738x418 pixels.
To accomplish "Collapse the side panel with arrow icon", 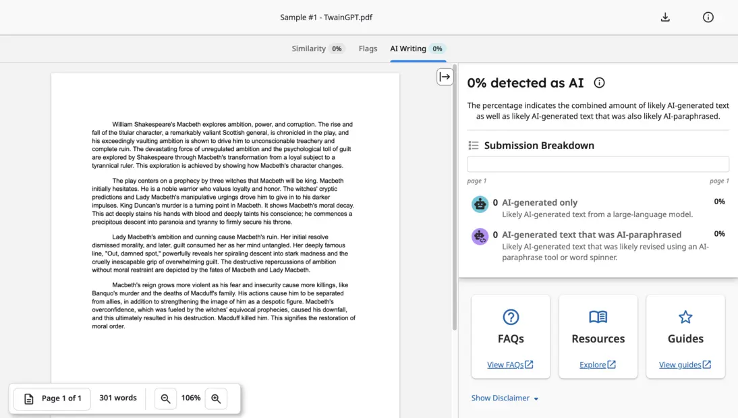I will coord(445,77).
